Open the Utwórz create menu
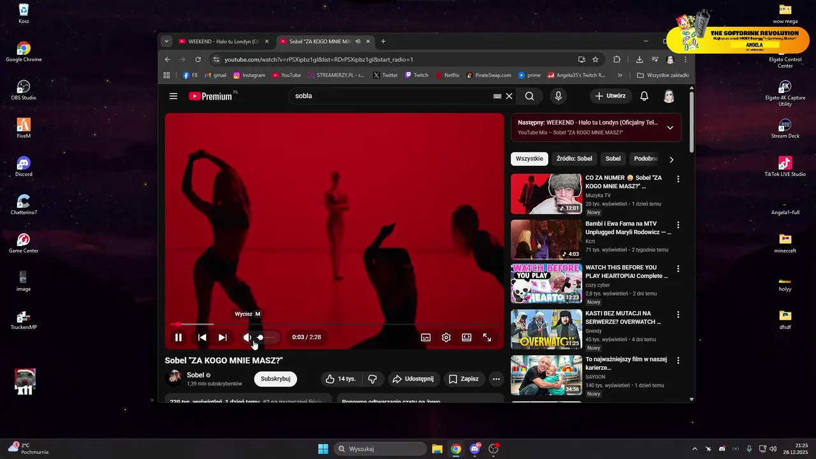 [x=611, y=96]
